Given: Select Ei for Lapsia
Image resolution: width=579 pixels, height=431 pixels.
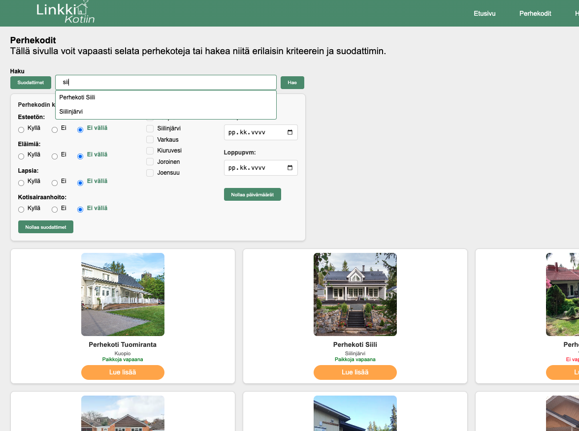Looking at the screenshot, I should click(55, 183).
